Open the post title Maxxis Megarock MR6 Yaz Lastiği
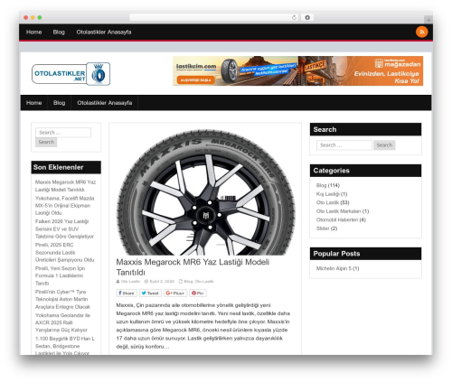This screenshot has height=382, width=452. point(193,267)
